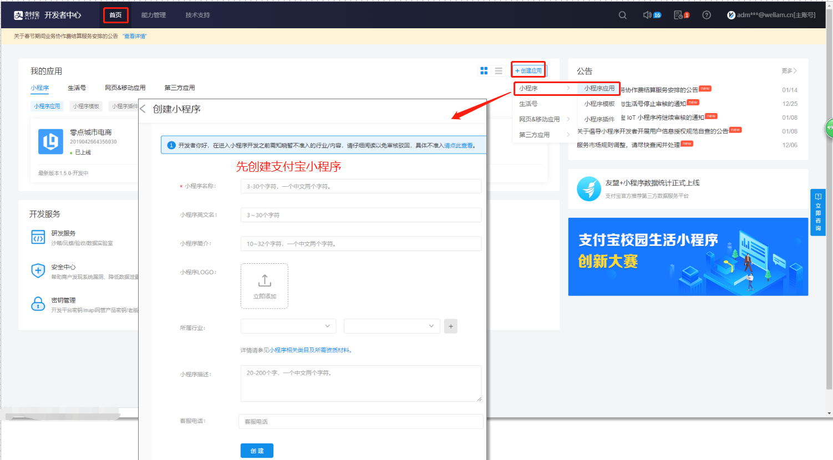The image size is (833, 460).
Task: Select 小程序模板 filter chip
Action: (x=86, y=106)
